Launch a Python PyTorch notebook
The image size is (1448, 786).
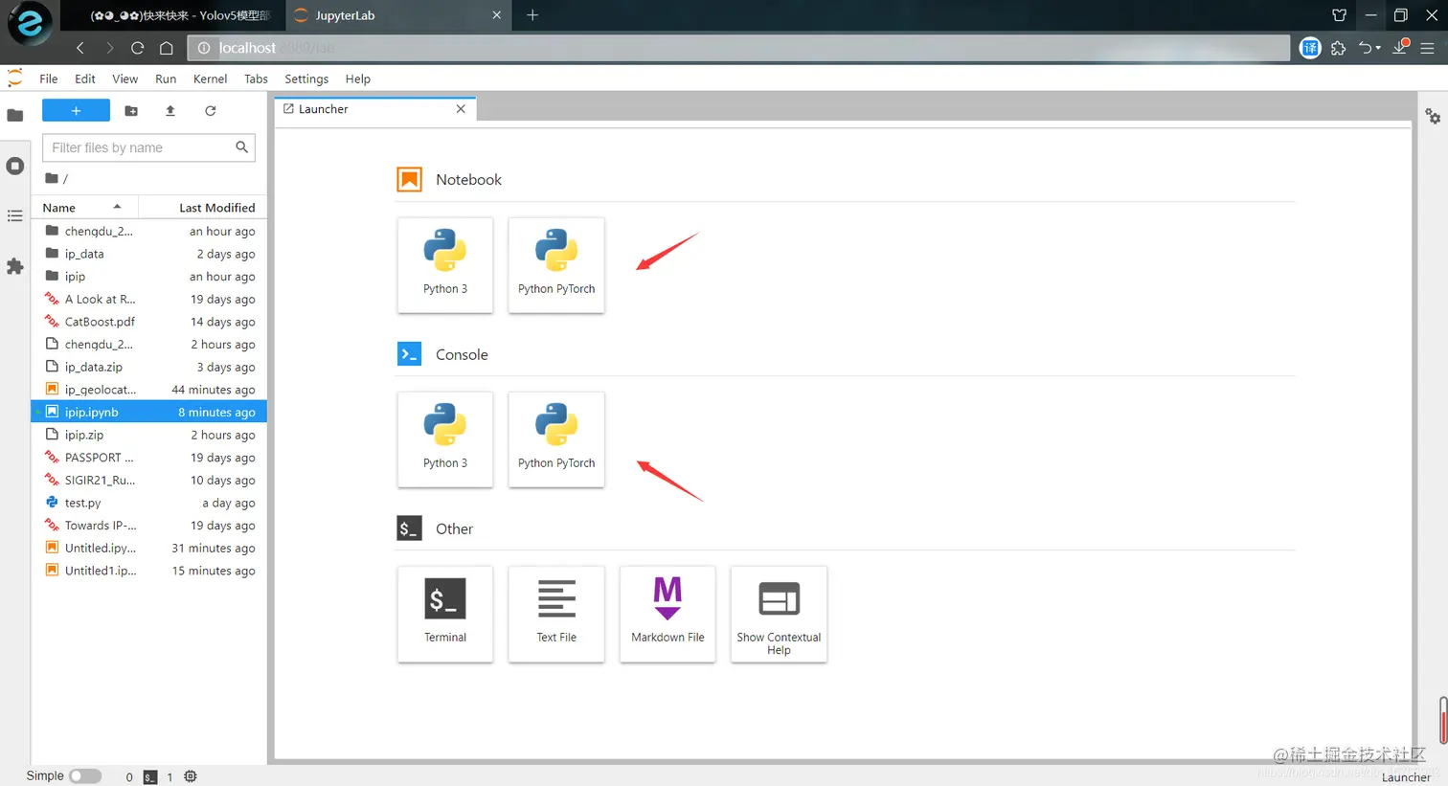pos(556,264)
